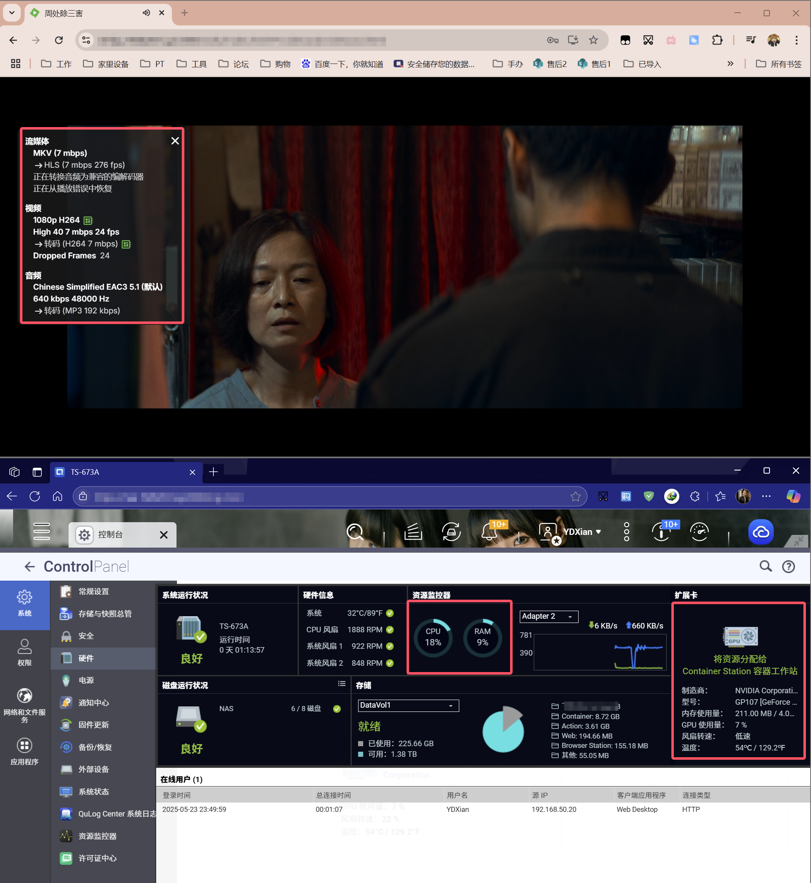The height and width of the screenshot is (883, 811).
Task: Select 网络和文件服务 category
Action: (x=25, y=705)
